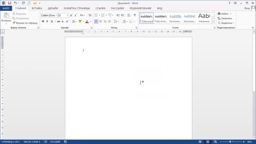Center the paragraph text

100,21
